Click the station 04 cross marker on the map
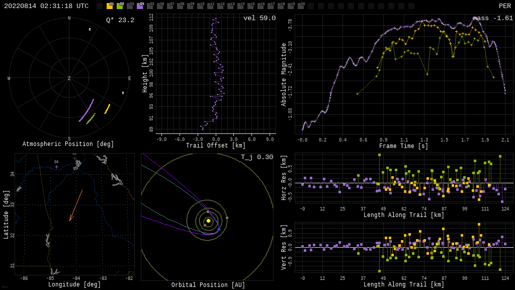515x290 pixels. pos(56,167)
